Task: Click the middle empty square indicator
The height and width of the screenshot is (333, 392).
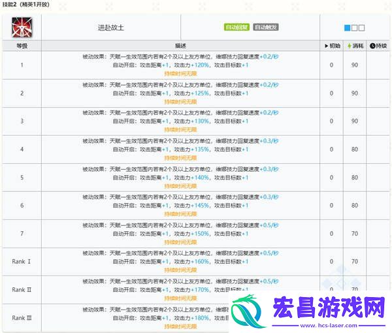Action: point(354,27)
